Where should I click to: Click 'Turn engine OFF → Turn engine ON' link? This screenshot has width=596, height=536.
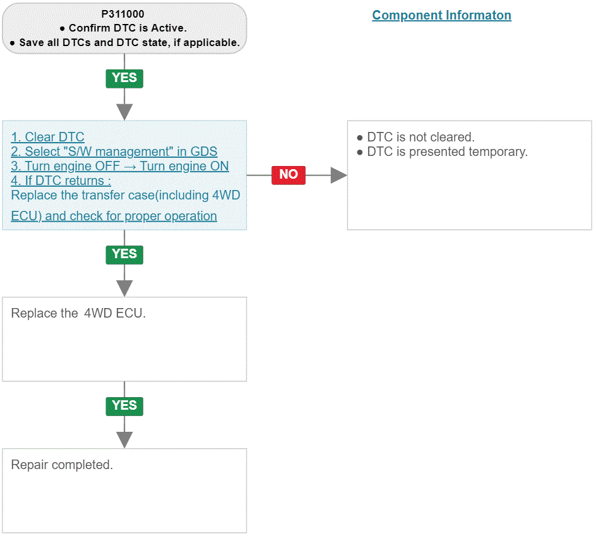[x=120, y=166]
